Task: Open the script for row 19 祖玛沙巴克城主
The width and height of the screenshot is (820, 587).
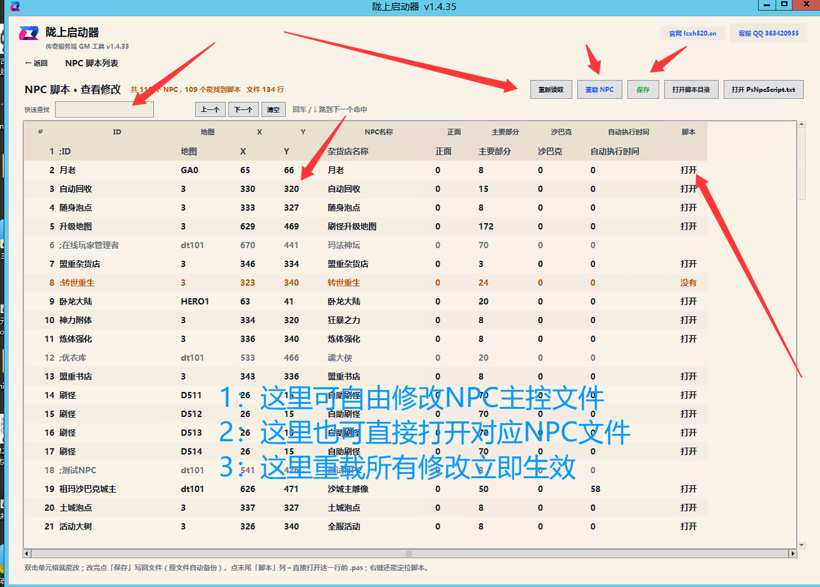Action: 689,489
